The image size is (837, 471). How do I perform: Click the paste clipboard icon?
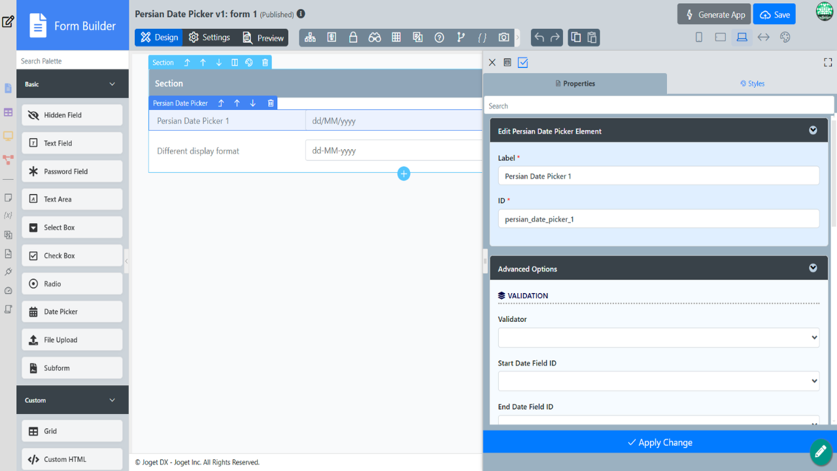pyautogui.click(x=592, y=37)
